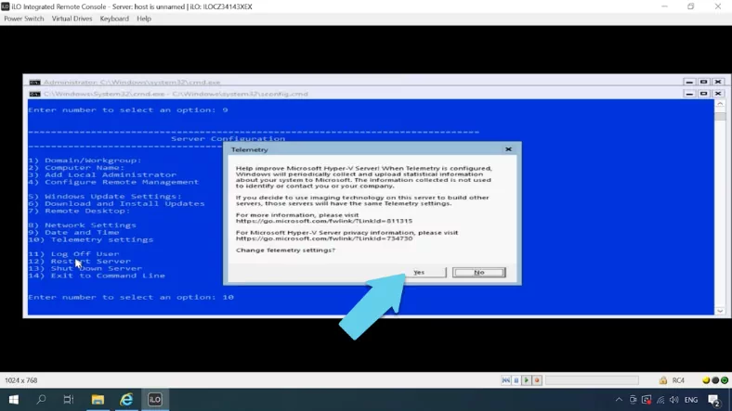Minimize the Administrator cmd.exe window
The width and height of the screenshot is (732, 411).
[689, 82]
